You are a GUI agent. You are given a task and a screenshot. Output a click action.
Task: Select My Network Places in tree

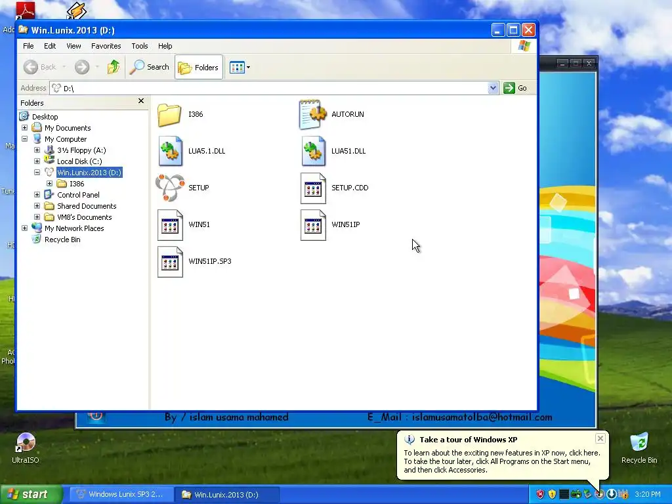74,228
